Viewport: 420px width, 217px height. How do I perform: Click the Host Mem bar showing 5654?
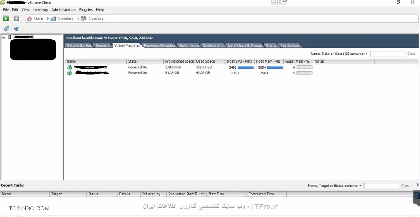[x=275, y=67]
